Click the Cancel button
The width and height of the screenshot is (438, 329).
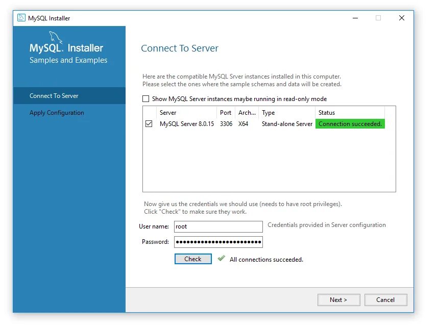pos(385,300)
